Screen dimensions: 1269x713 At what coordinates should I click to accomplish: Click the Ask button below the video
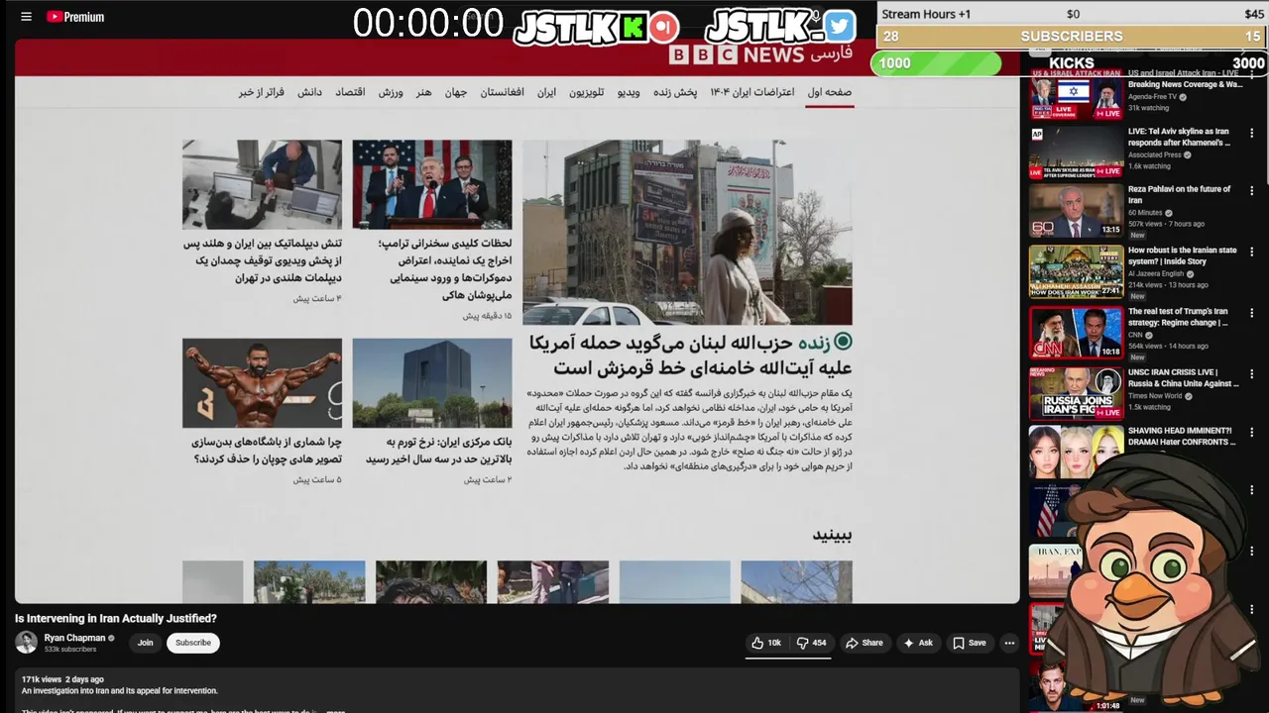[917, 643]
